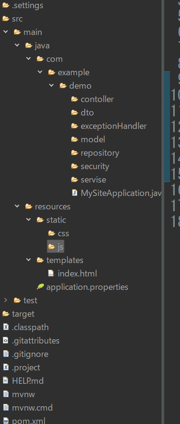
Task: Click the HTML file icon of index.html
Action: [x=51, y=274]
